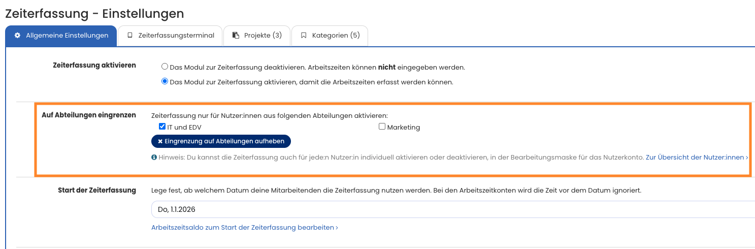755x249 pixels.
Task: Click chevron after Zur Übersicht der Nutzer:innen
Action: click(746, 158)
